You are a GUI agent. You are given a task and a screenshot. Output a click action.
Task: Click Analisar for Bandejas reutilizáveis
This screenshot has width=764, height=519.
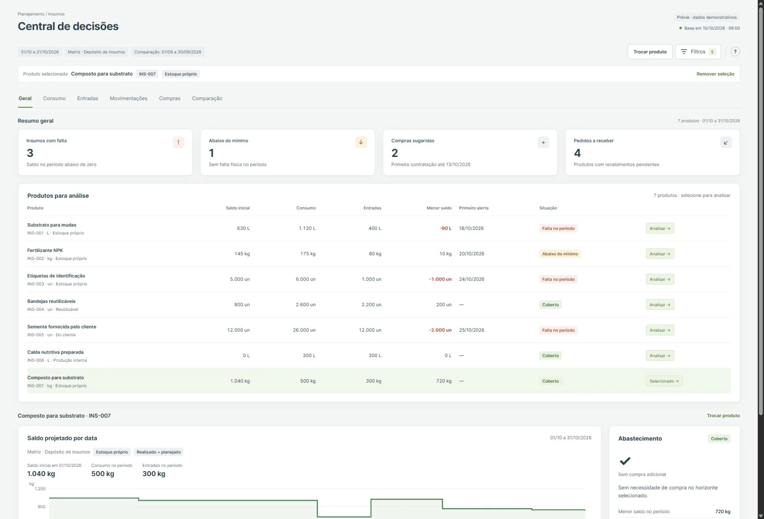click(660, 305)
